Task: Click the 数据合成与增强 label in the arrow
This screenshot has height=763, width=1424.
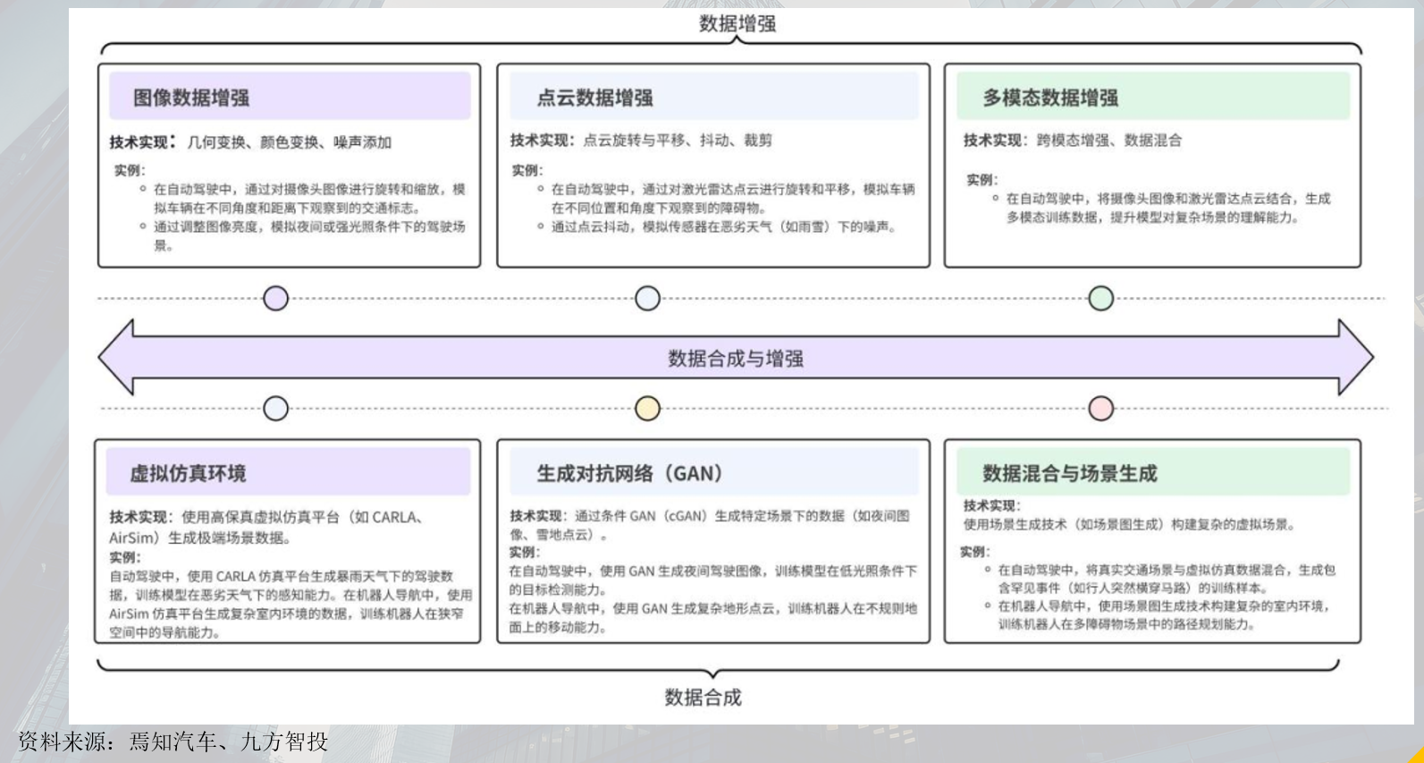Action: click(x=736, y=359)
